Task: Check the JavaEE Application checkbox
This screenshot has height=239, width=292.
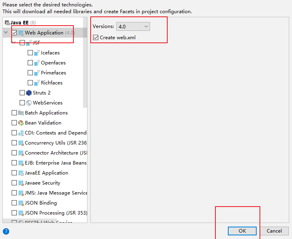Action: pyautogui.click(x=14, y=173)
